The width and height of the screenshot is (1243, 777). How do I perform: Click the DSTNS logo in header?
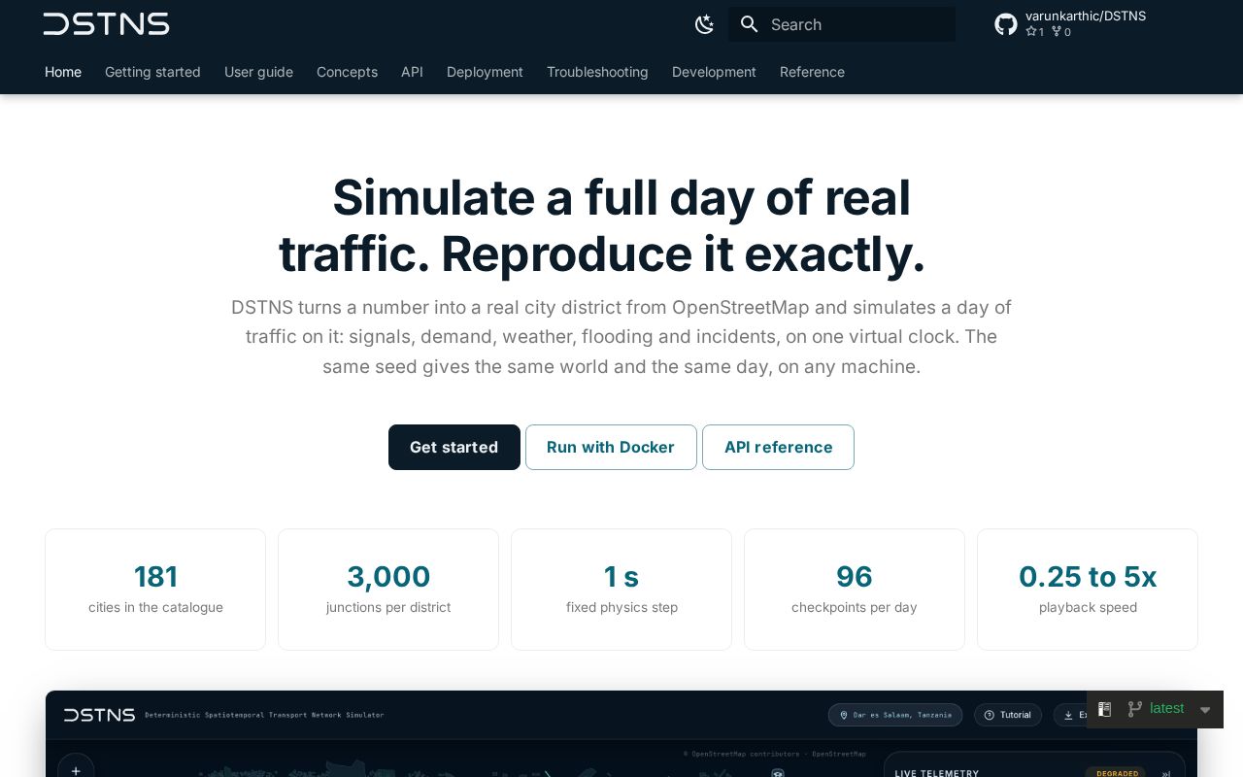tap(107, 24)
